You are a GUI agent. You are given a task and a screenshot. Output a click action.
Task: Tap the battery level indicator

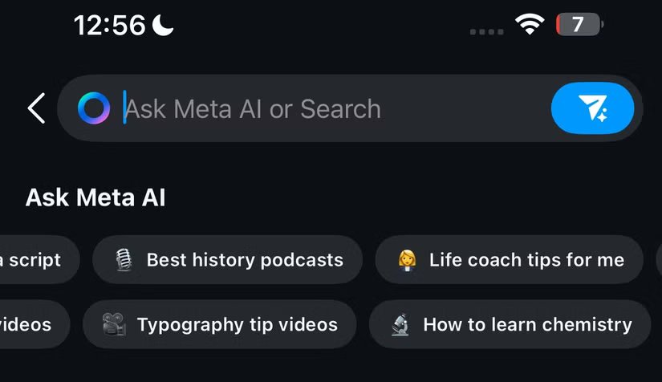click(x=579, y=25)
